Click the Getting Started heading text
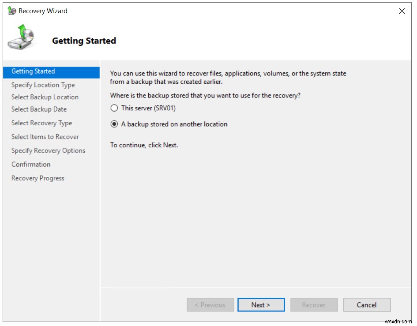The image size is (417, 326). click(x=84, y=40)
